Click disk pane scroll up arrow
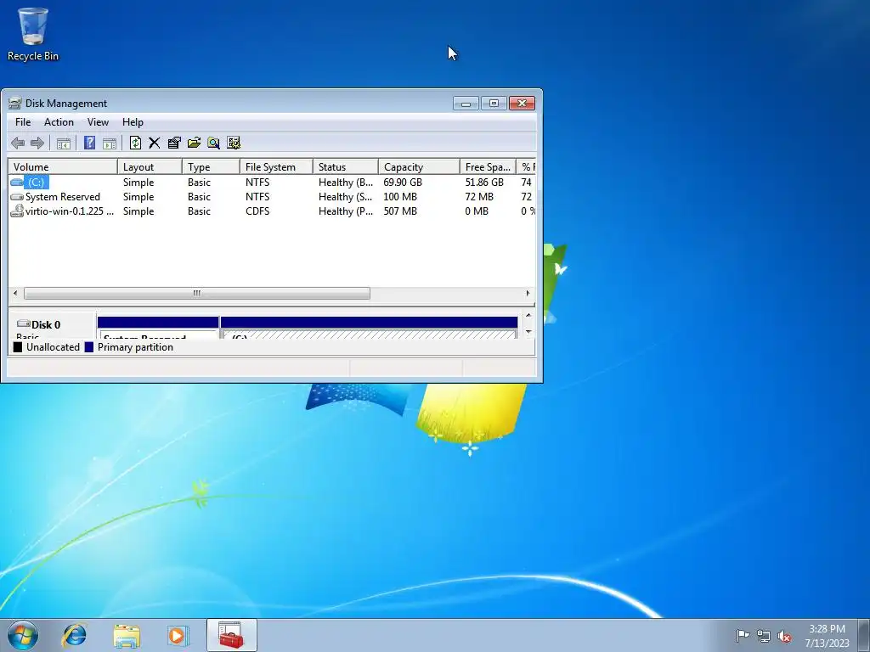Viewport: 870px width, 652px height. [x=528, y=316]
